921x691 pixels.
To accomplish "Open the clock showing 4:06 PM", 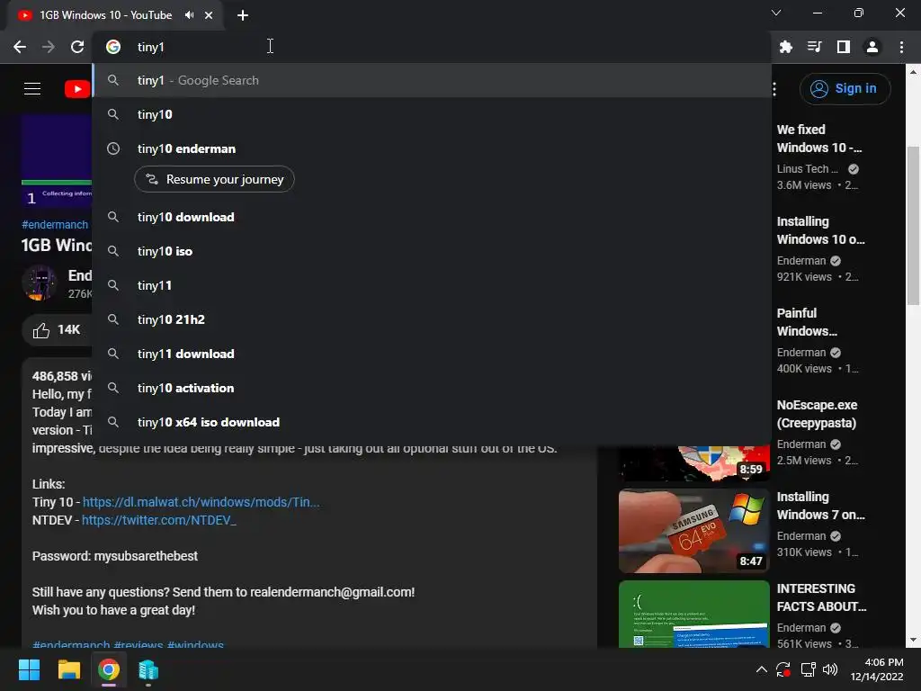I will (877, 669).
